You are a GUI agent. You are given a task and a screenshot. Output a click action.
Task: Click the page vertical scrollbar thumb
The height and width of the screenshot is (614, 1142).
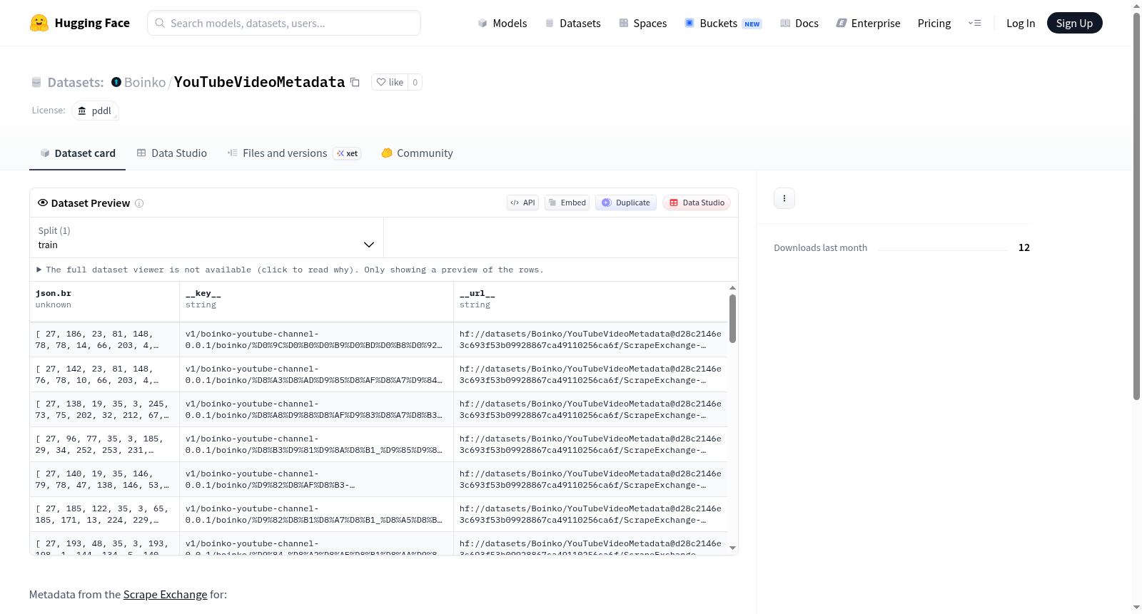1136,207
